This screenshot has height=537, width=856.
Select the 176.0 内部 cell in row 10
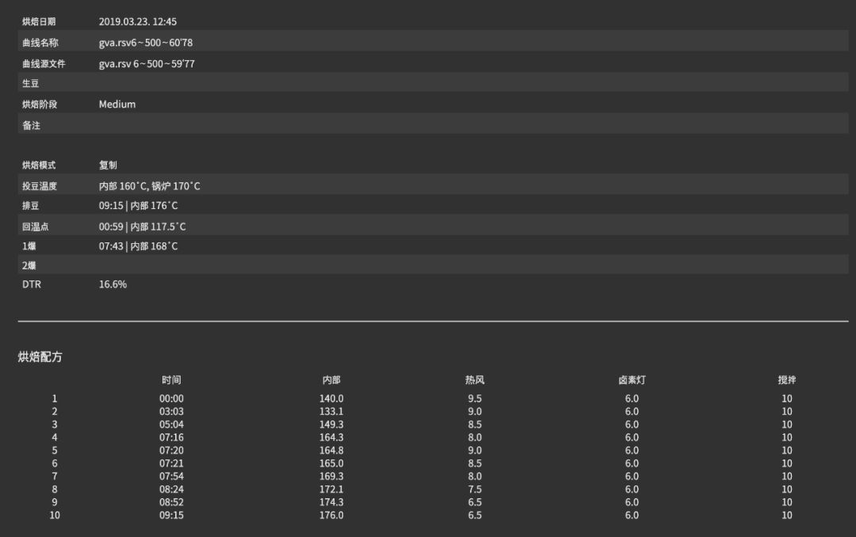331,516
